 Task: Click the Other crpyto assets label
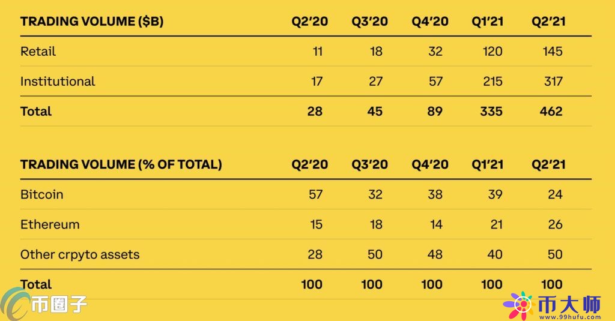(x=80, y=254)
